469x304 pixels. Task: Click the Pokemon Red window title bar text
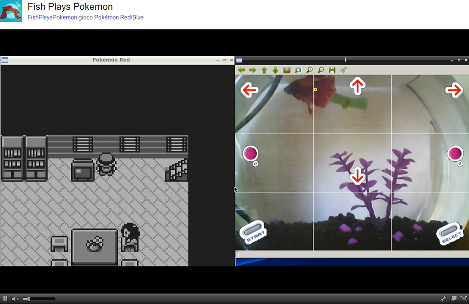(x=111, y=59)
